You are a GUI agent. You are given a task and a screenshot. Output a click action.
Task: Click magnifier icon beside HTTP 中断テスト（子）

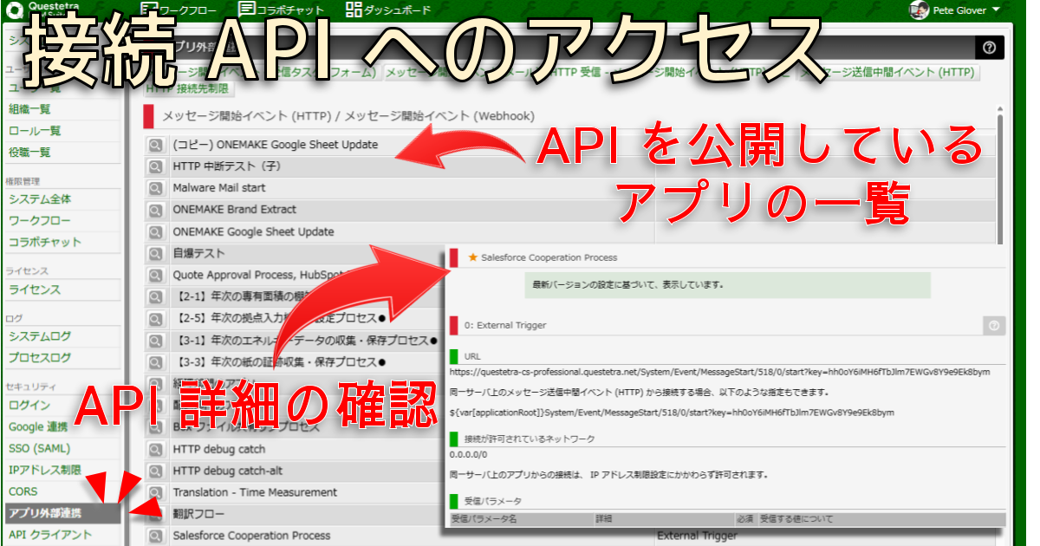156,166
